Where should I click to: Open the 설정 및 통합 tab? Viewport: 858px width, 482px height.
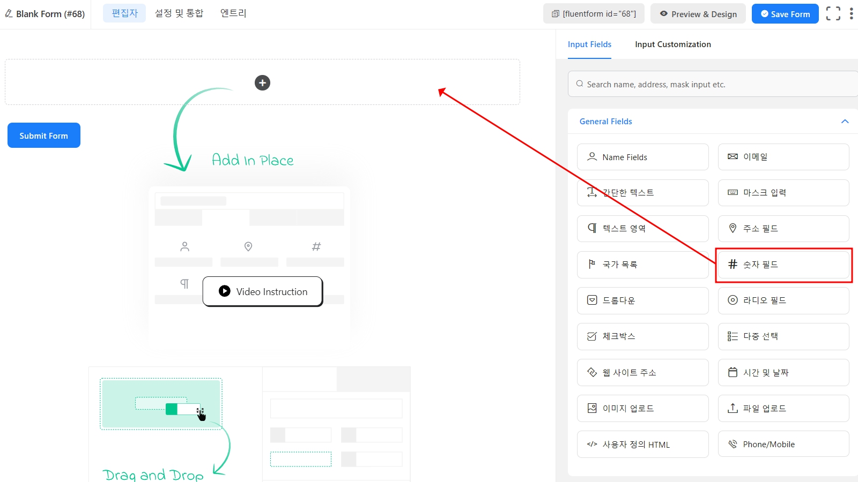[179, 13]
